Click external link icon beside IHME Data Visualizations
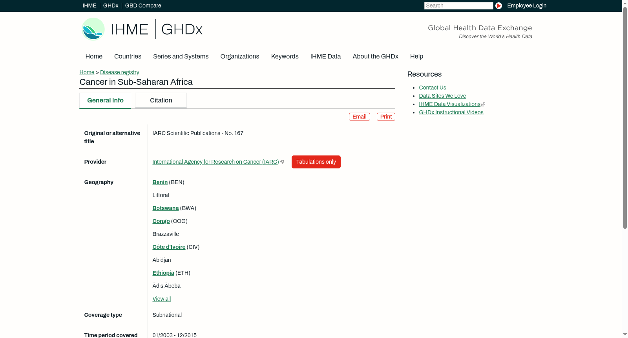The height and width of the screenshot is (338, 628). click(483, 104)
